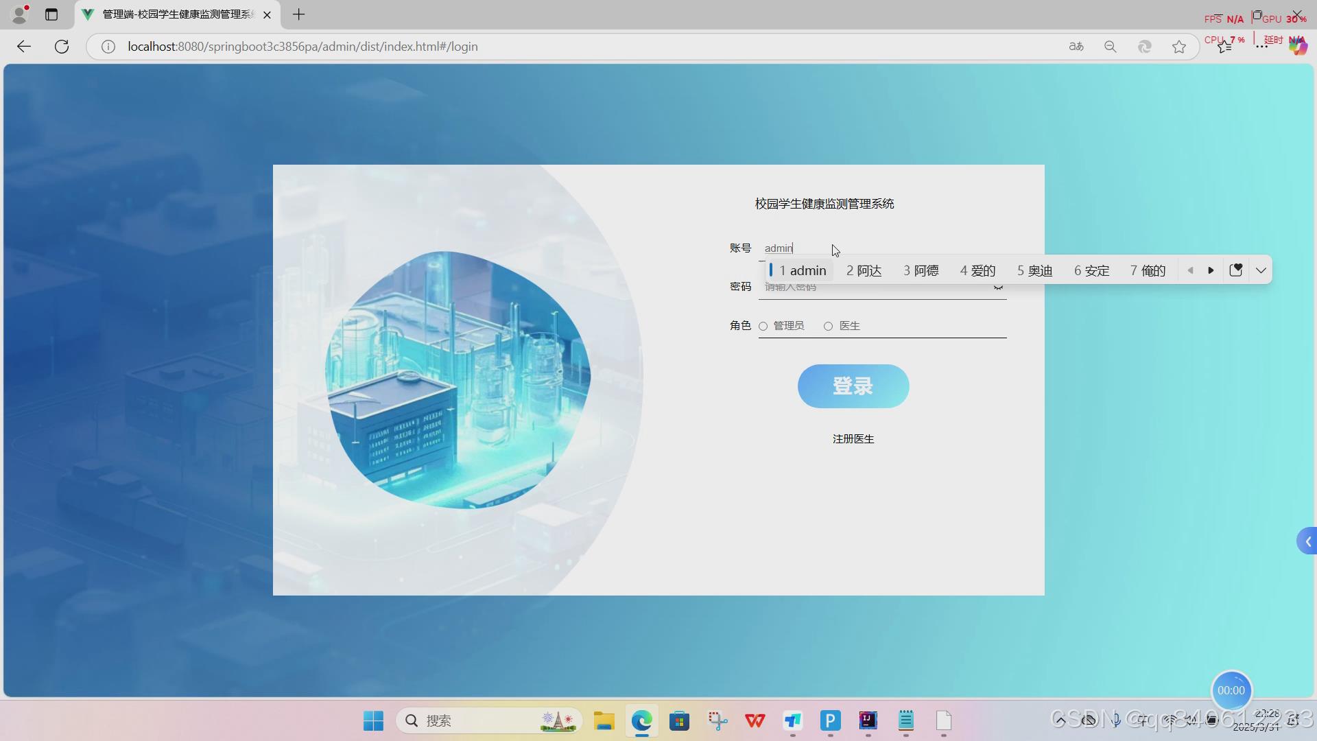
Task: Add page to favorites via star icon
Action: click(x=1179, y=47)
